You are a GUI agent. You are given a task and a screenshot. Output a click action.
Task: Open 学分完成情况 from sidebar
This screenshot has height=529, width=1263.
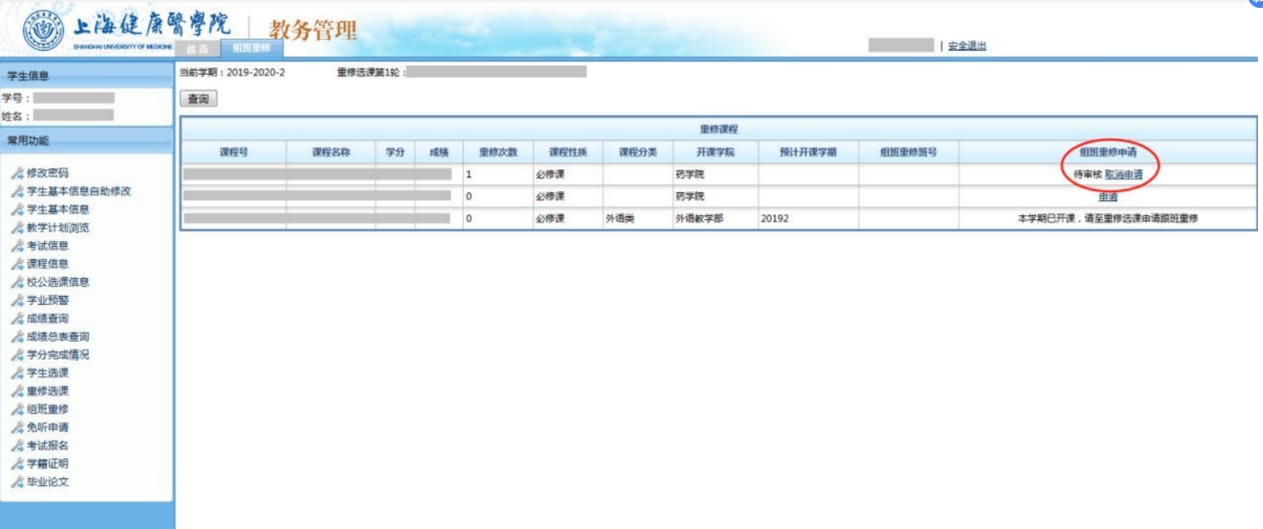[x=58, y=355]
